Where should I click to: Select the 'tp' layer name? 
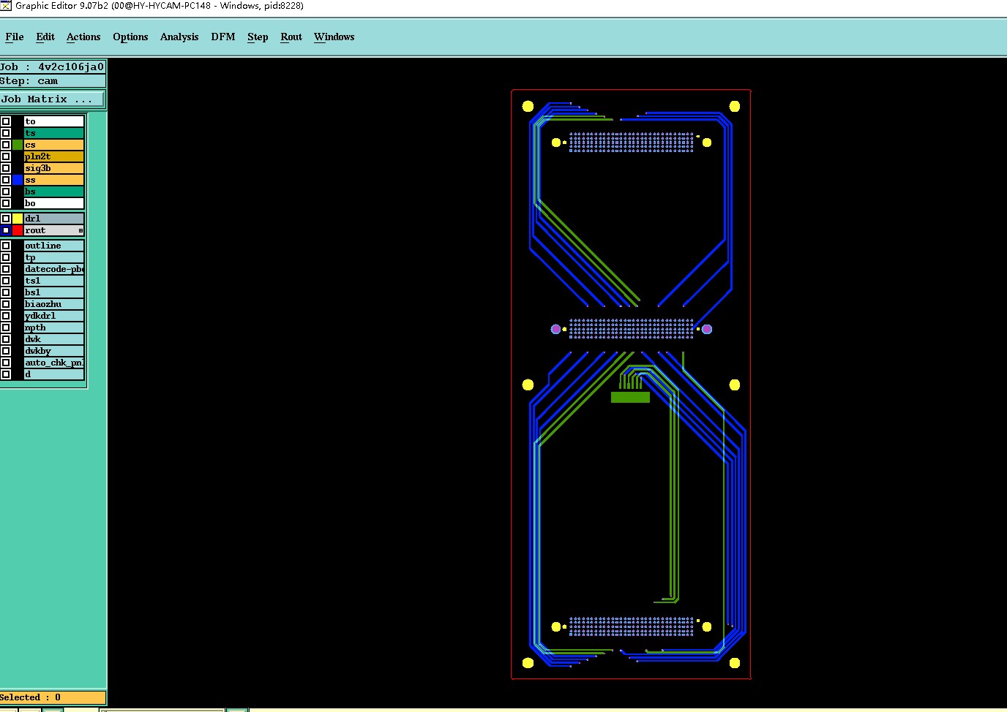pos(54,257)
